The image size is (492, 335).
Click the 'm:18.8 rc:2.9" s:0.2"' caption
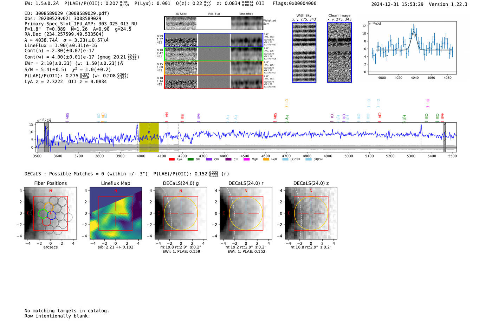pyautogui.click(x=311, y=247)
